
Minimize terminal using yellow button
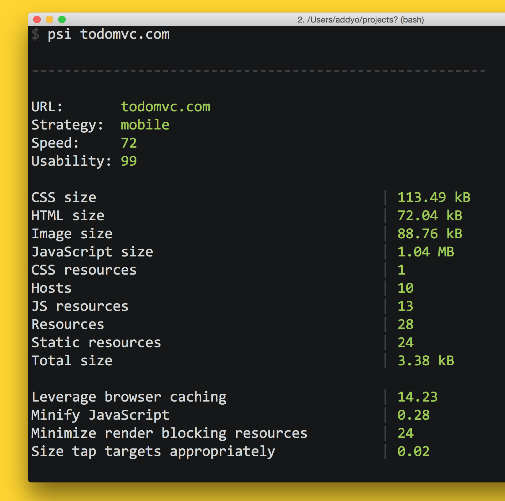[x=49, y=19]
